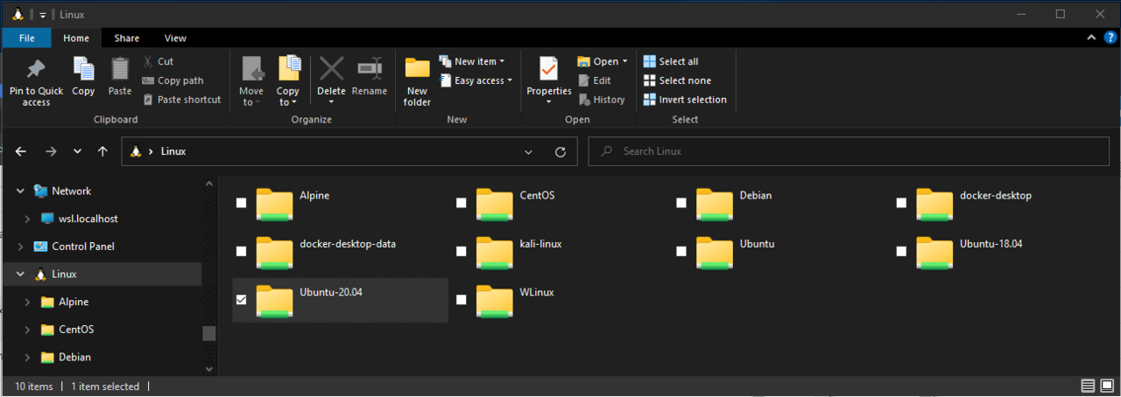Collapse the Linux tree node
This screenshot has width=1121, height=397.
[21, 275]
